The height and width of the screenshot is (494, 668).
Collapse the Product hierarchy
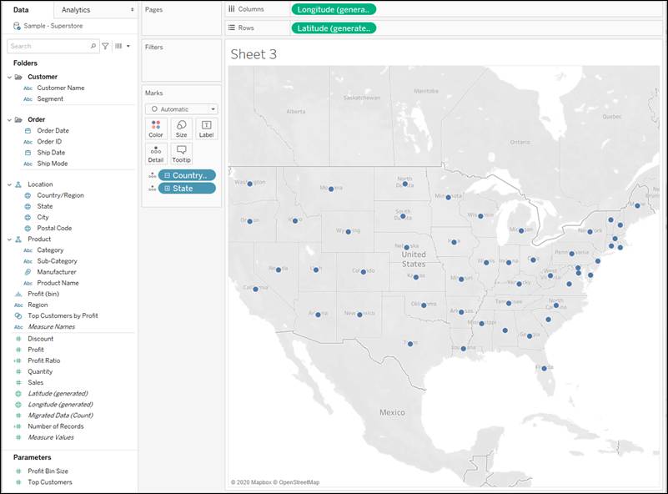(x=9, y=239)
